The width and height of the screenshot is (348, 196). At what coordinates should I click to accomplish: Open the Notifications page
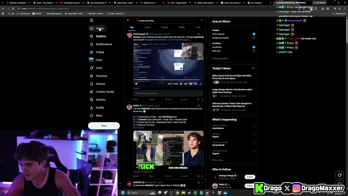pyautogui.click(x=101, y=44)
